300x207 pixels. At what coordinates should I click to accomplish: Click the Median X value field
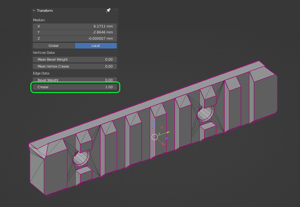click(75, 26)
